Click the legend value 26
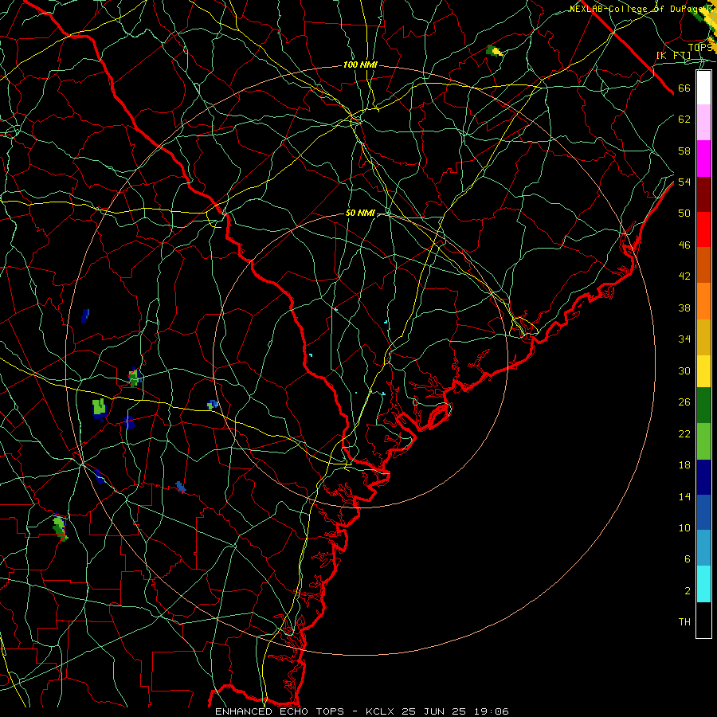Screen dimensions: 717x717 [684, 402]
